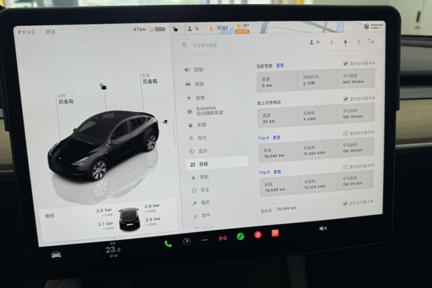Tap the green phone icon
The image size is (432, 288).
(168, 243)
